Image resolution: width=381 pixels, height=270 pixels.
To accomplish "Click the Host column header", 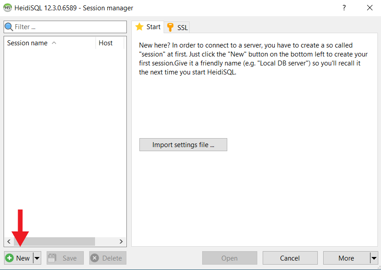I will pos(110,43).
